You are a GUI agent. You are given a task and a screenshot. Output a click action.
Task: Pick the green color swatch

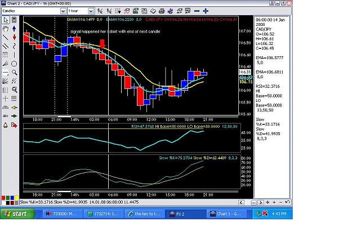[x=8, y=198]
